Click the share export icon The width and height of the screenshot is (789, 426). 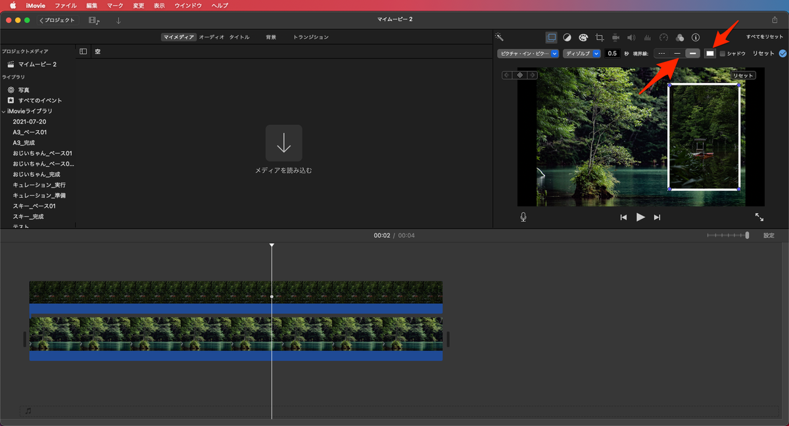click(774, 20)
